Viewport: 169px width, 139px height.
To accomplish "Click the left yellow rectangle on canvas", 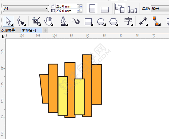I will [63, 96].
